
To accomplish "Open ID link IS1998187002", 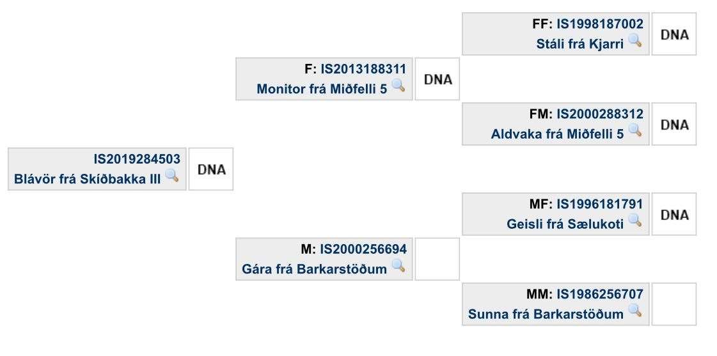I will pyautogui.click(x=599, y=24).
